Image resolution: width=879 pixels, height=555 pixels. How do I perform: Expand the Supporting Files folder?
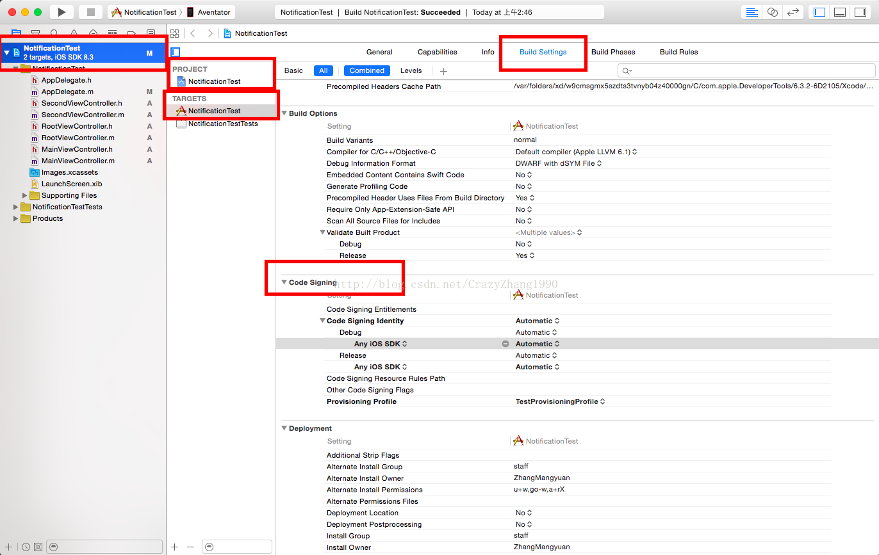coord(26,195)
